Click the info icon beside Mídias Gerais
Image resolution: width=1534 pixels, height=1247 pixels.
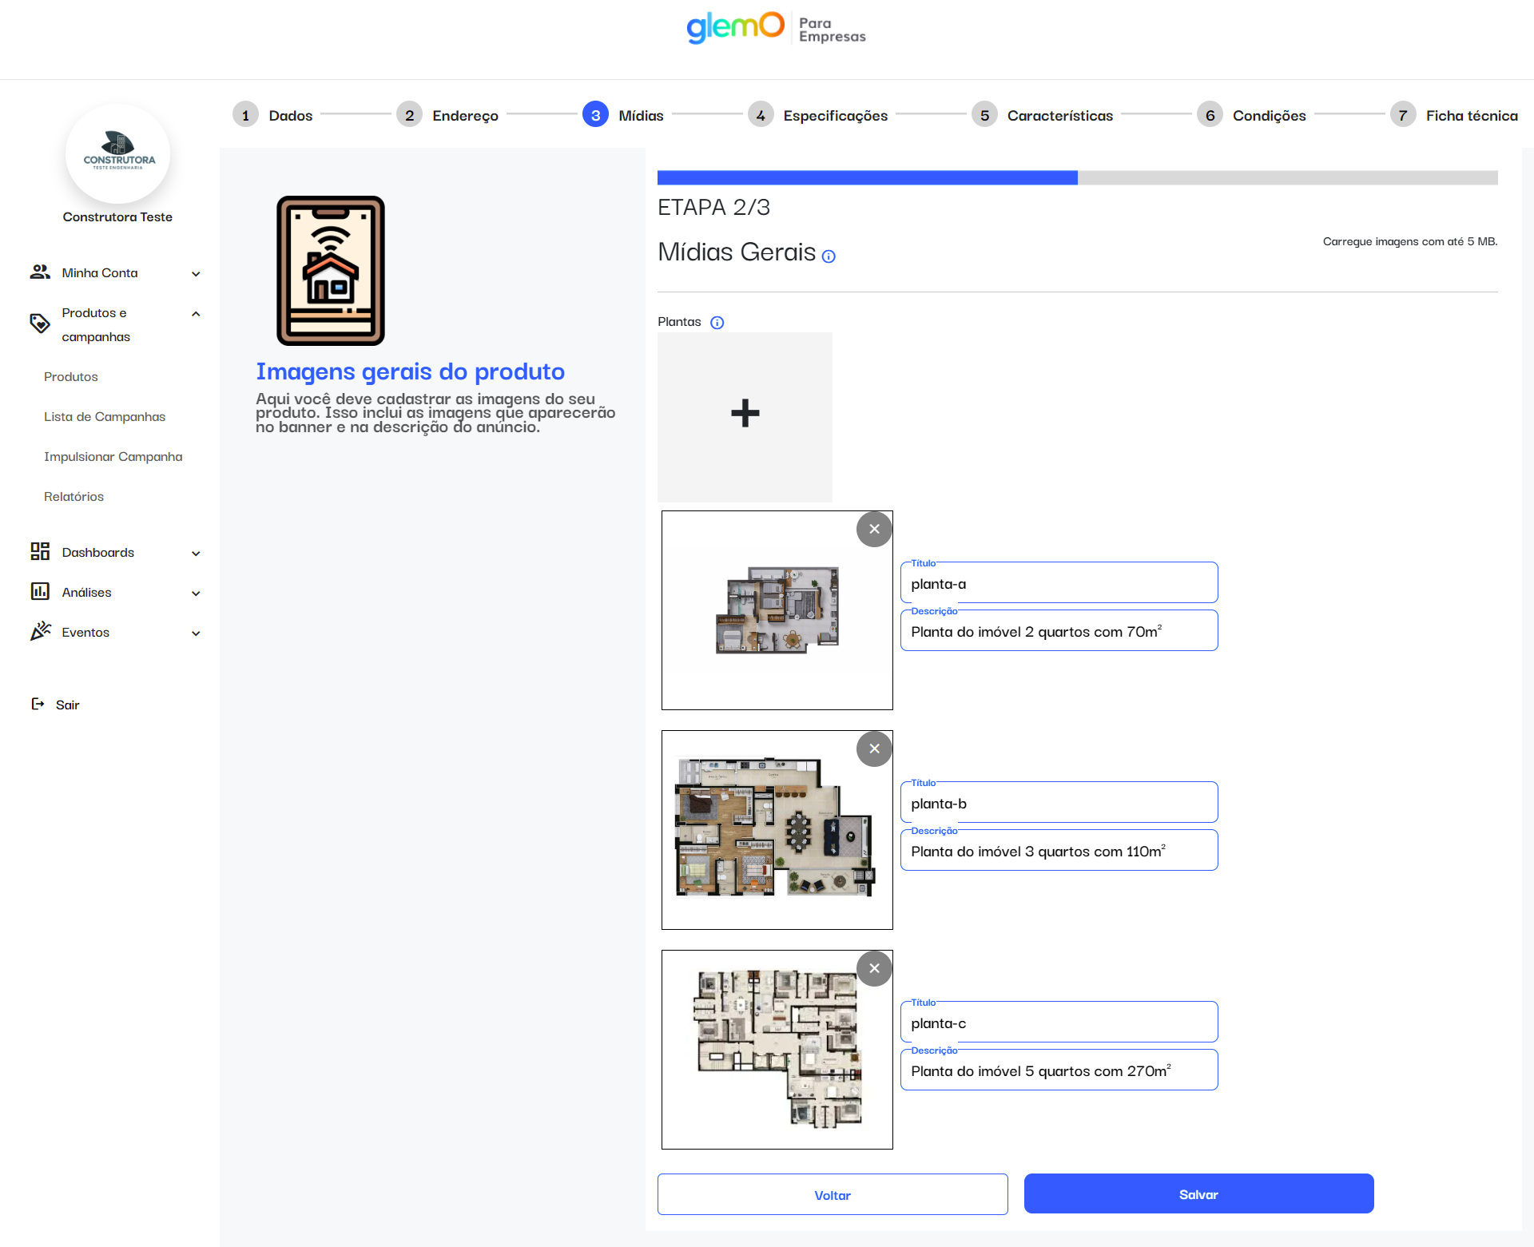(x=829, y=256)
